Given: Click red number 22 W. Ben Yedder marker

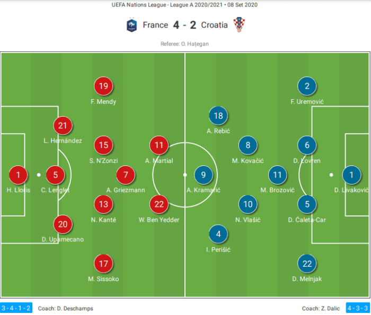Looking at the screenshot, I should point(159,204).
